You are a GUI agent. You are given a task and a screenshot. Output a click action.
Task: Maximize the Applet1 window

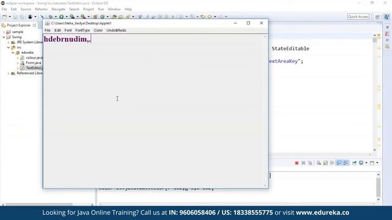pyautogui.click(x=248, y=23)
